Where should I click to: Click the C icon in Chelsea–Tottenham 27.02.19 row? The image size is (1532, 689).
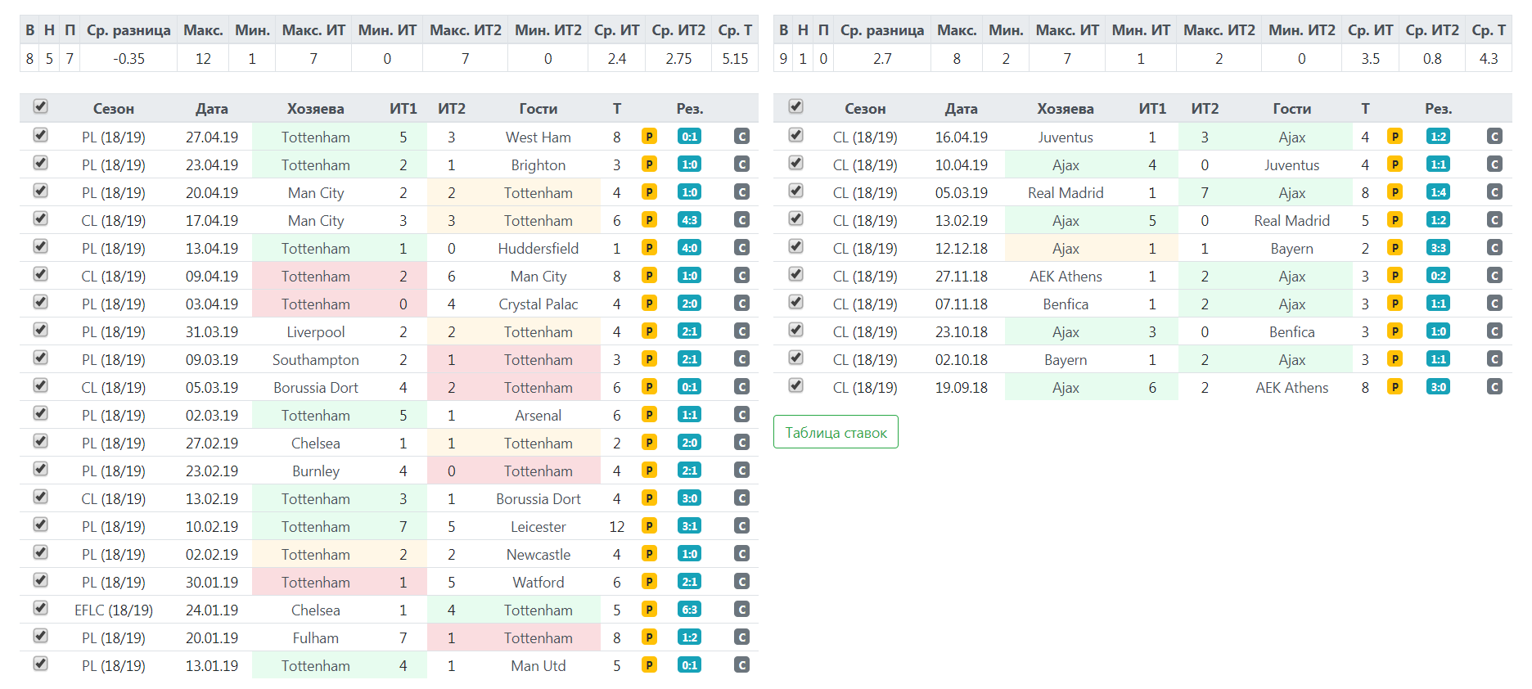[x=742, y=443]
